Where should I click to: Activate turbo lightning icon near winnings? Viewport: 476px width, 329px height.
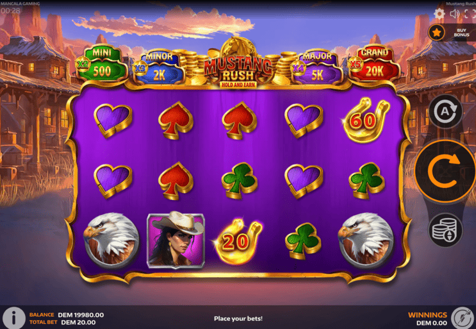[463, 317]
